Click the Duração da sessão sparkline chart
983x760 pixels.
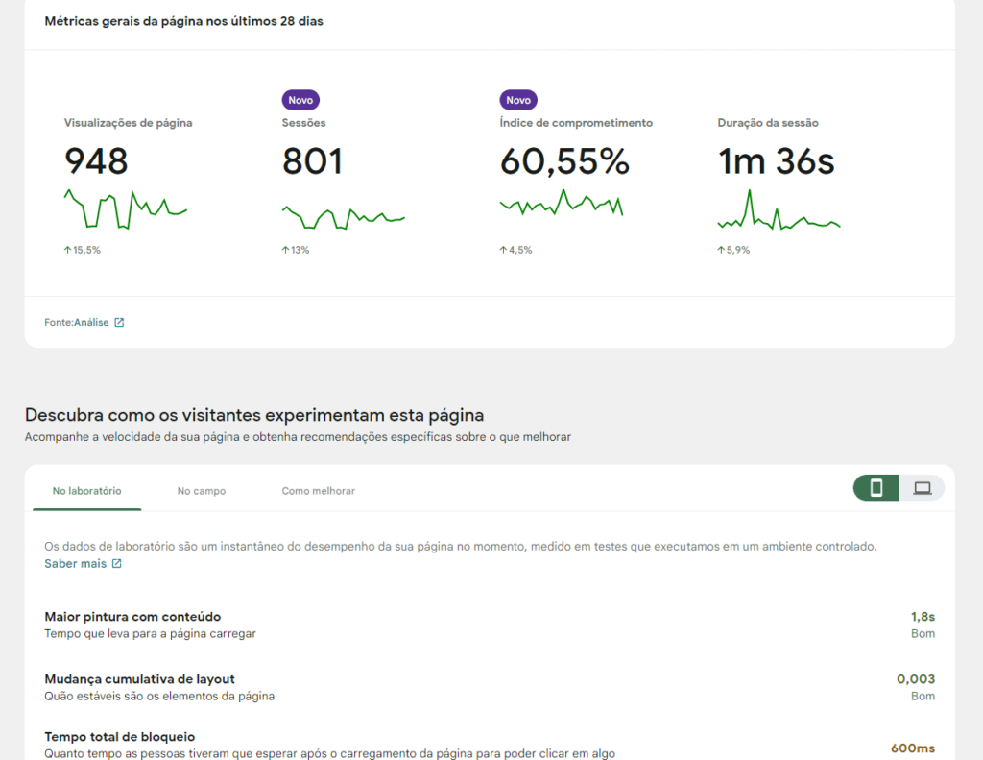[779, 215]
